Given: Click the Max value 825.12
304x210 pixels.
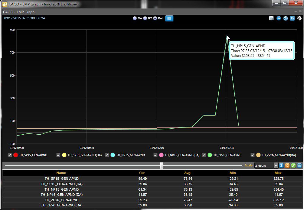Looking at the screenshot, I should (x=279, y=200).
